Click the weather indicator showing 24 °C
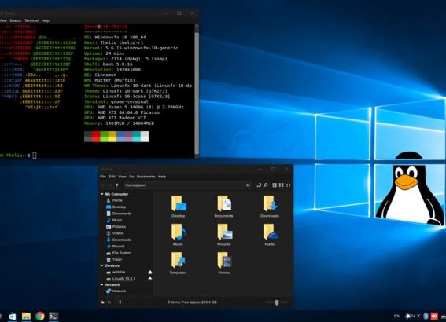This screenshot has width=446, height=322. click(413, 316)
